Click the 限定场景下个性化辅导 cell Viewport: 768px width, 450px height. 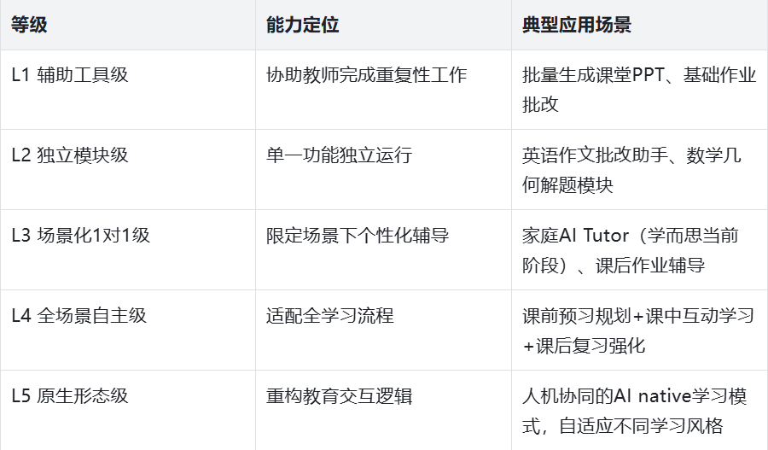358,235
